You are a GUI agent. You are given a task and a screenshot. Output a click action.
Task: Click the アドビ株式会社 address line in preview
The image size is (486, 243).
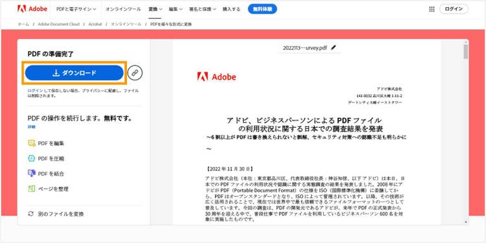pyautogui.click(x=389, y=89)
